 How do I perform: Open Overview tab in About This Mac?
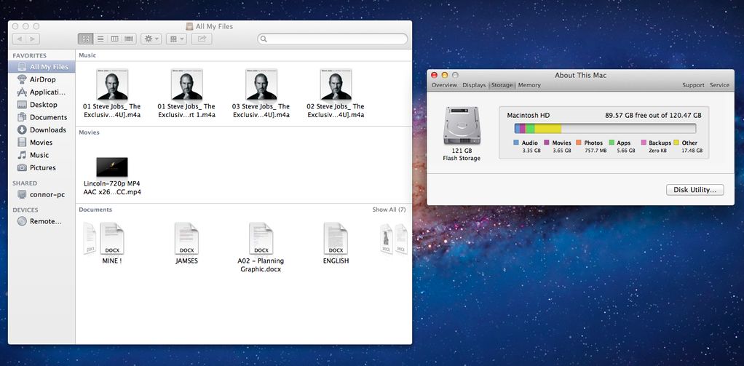[444, 85]
